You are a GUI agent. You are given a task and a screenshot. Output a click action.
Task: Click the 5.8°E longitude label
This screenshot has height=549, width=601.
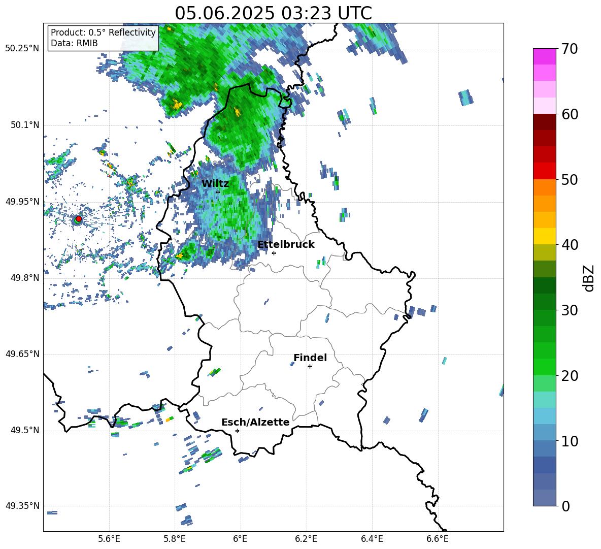pos(175,539)
